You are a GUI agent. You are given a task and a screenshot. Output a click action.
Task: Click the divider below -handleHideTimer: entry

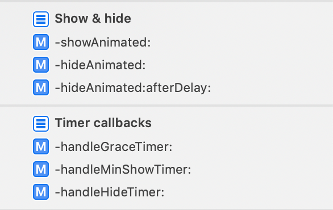(x=166, y=209)
